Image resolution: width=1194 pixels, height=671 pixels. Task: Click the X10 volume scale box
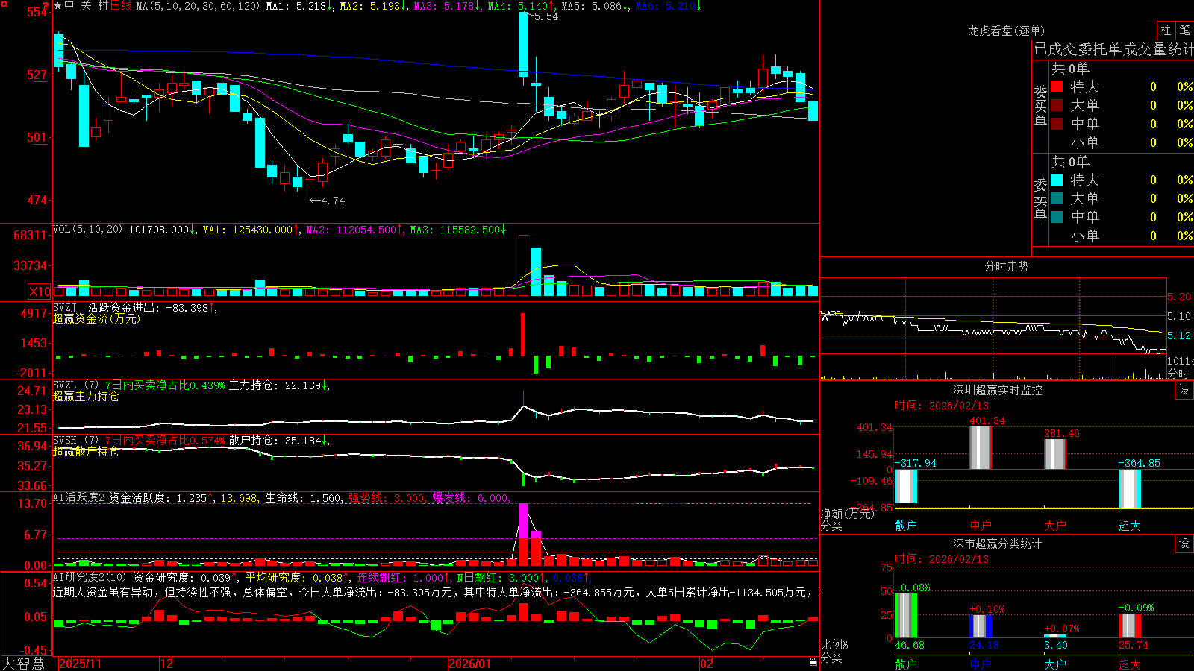click(40, 292)
